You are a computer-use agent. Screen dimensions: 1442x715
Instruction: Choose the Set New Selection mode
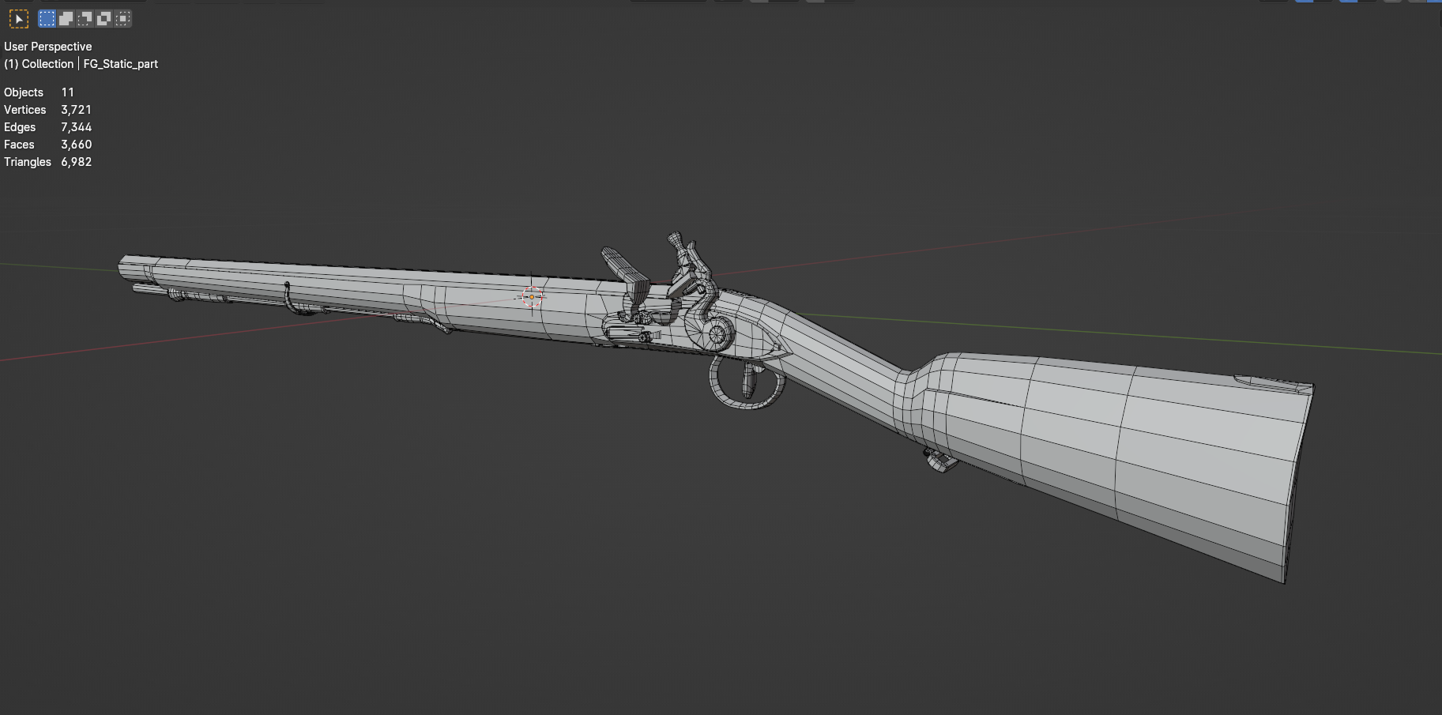click(x=47, y=18)
